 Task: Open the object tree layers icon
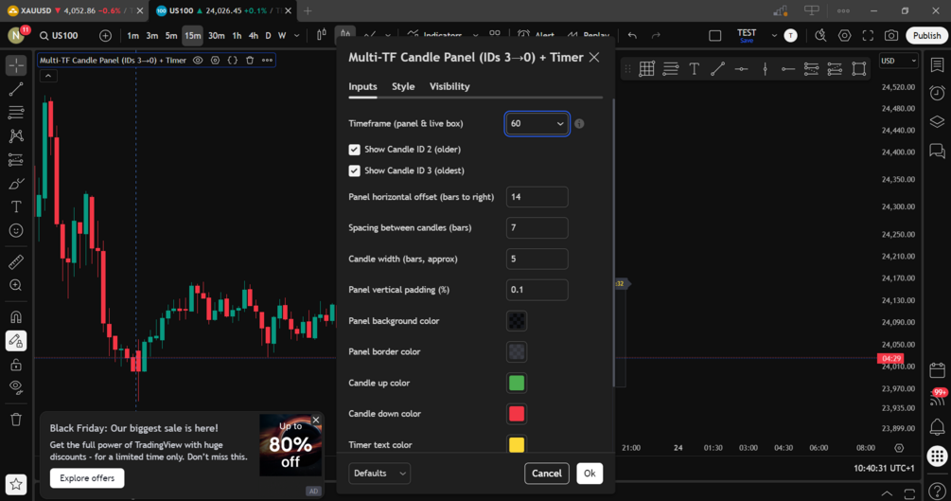pos(937,121)
